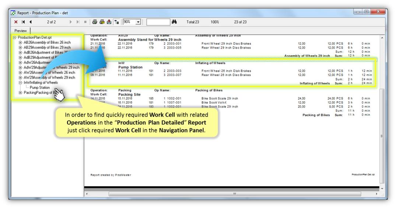Expand the AdB26 Adjustment of Bikes node
Viewport: 396px width, 208px height.
click(x=20, y=53)
